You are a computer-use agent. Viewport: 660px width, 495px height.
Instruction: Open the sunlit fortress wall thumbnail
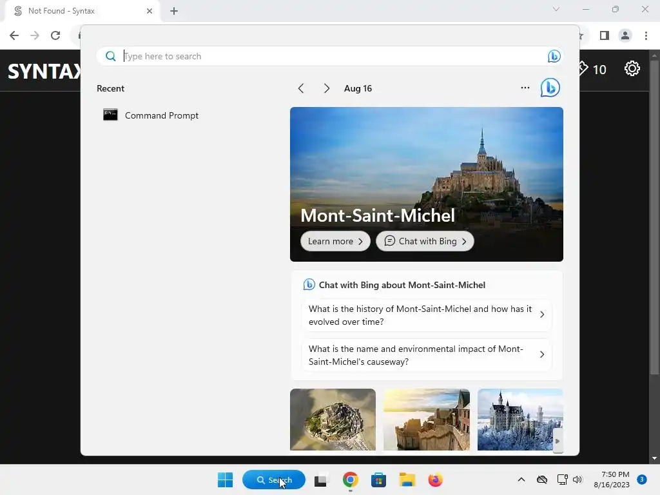(x=427, y=419)
